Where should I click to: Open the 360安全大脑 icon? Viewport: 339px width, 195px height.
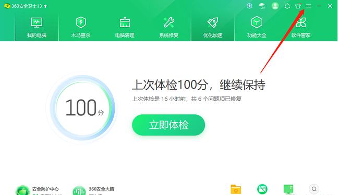[79, 190]
